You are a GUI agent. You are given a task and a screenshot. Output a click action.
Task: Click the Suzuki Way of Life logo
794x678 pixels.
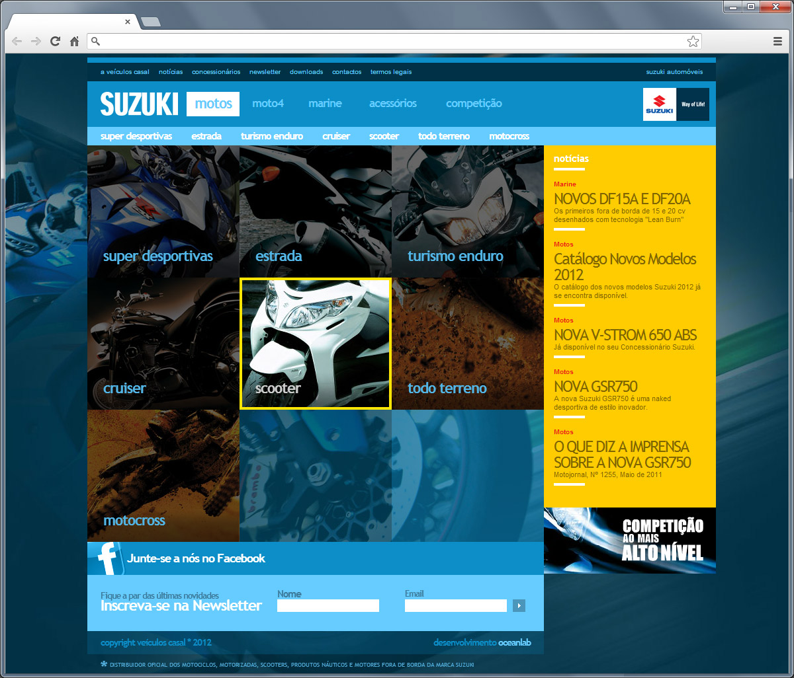coord(676,104)
